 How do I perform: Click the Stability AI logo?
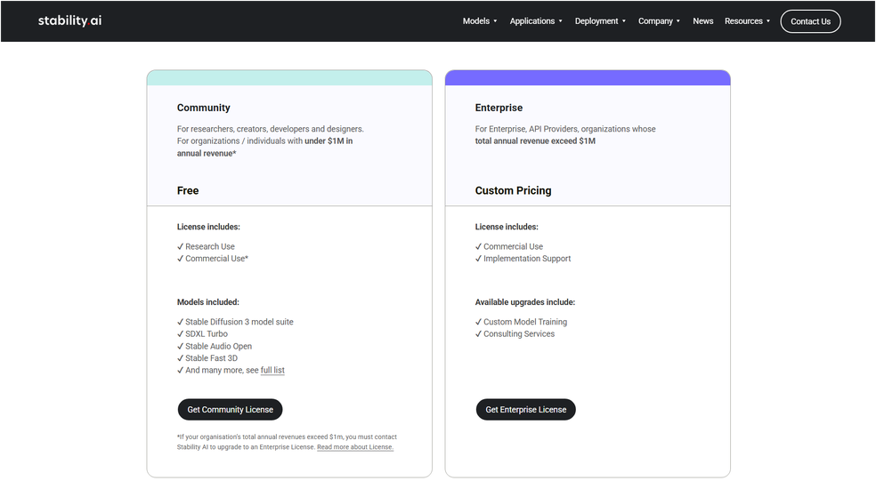pos(69,20)
